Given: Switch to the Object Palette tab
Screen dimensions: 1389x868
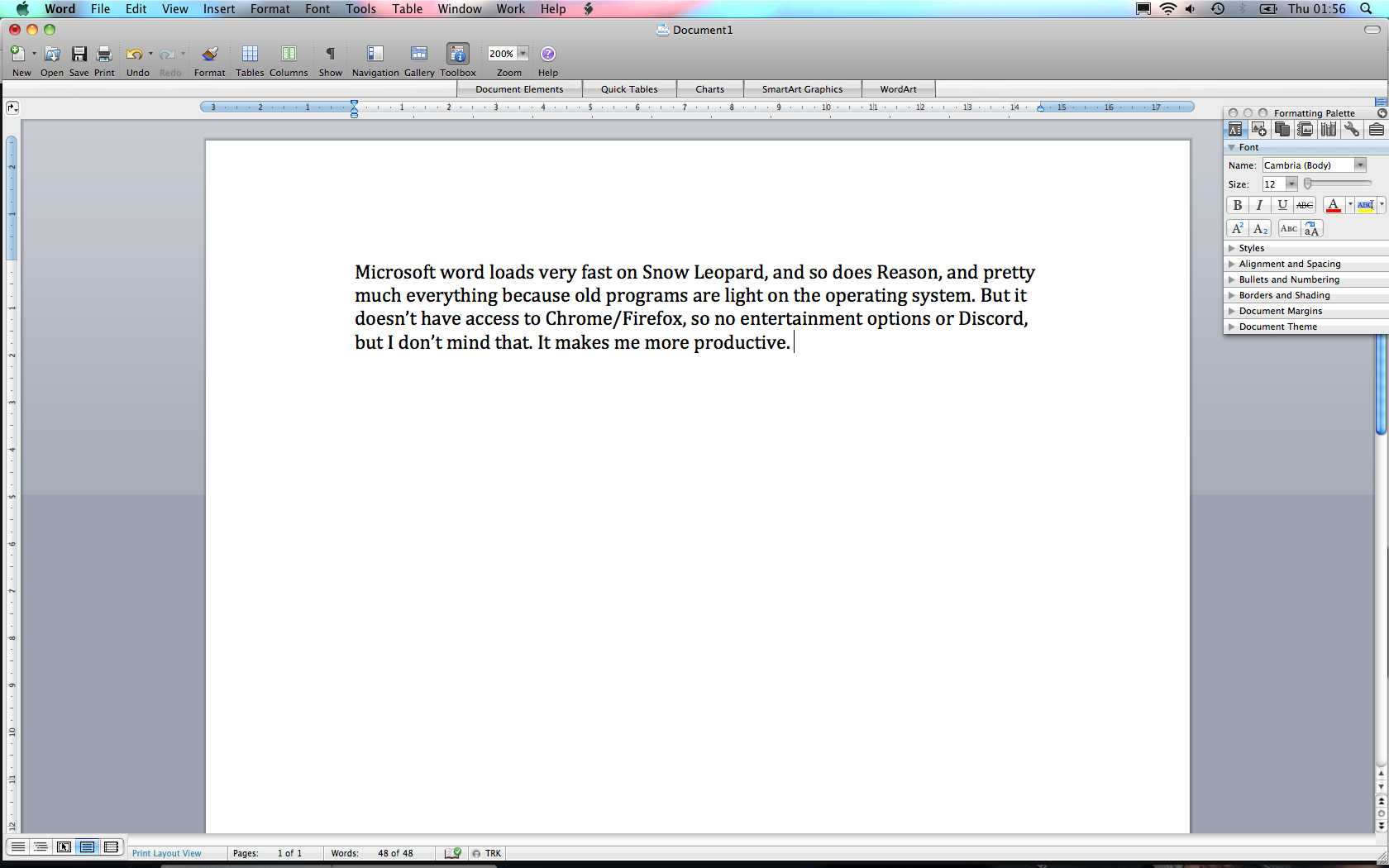Looking at the screenshot, I should click(1258, 129).
